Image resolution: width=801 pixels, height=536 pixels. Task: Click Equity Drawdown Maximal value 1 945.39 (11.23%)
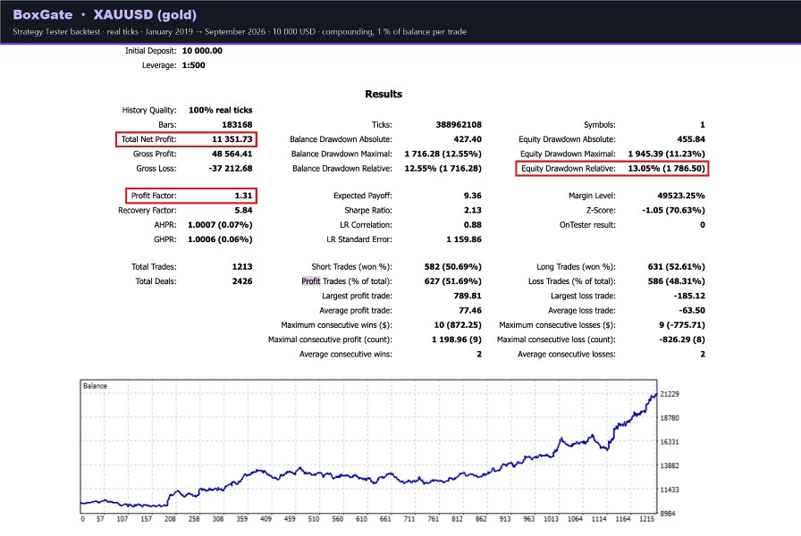point(667,154)
